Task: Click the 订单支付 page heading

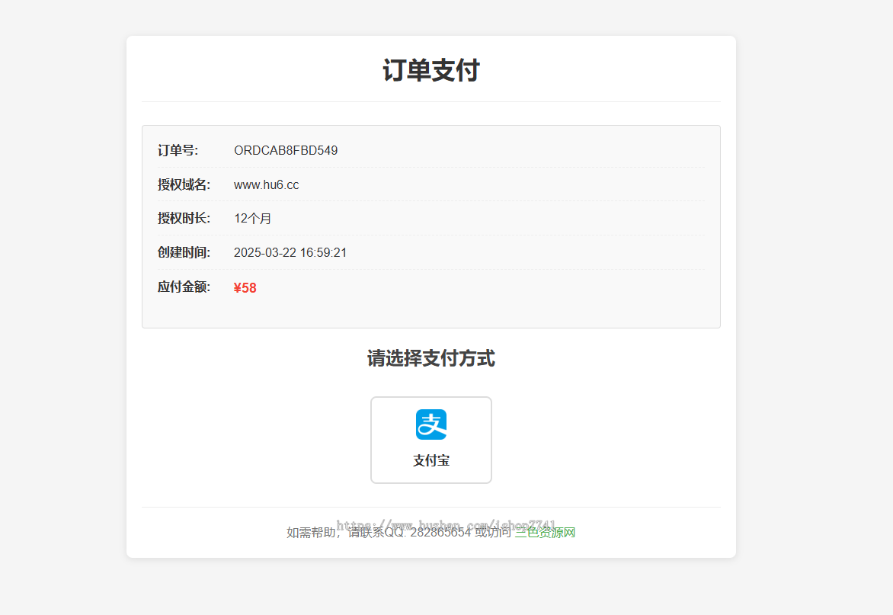Action: point(431,71)
